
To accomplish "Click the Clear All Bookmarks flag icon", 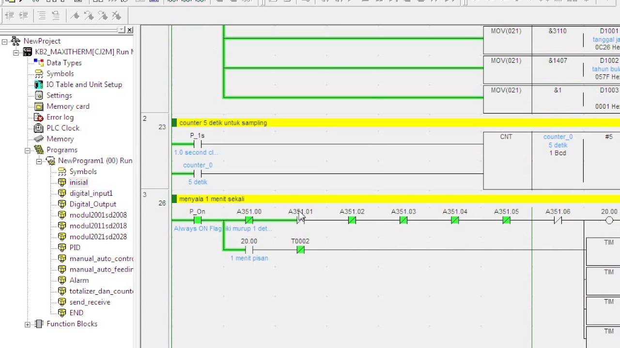I will click(x=117, y=15).
